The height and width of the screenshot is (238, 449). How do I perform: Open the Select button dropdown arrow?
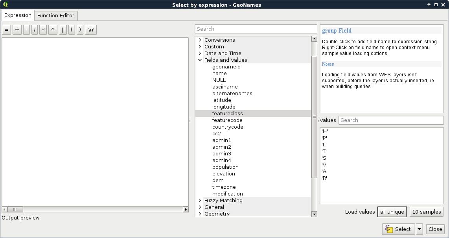[x=420, y=229]
